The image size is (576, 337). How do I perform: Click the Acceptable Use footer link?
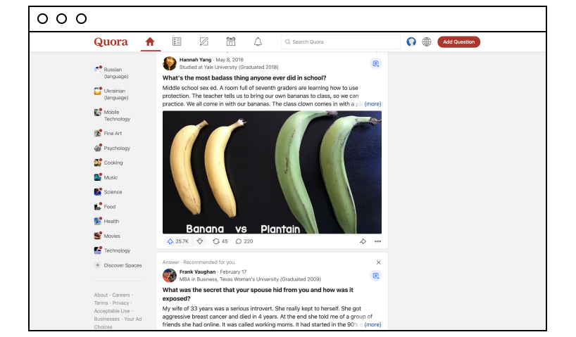click(x=112, y=311)
